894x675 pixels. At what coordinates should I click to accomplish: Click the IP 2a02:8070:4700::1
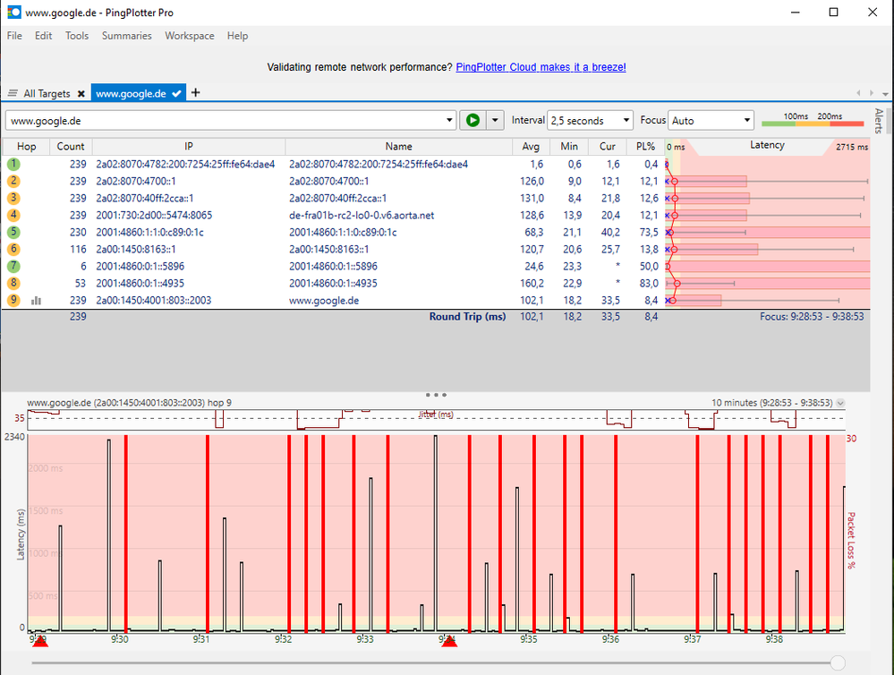click(136, 182)
